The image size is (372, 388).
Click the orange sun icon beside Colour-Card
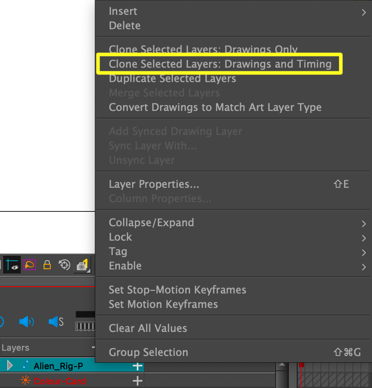[25, 381]
